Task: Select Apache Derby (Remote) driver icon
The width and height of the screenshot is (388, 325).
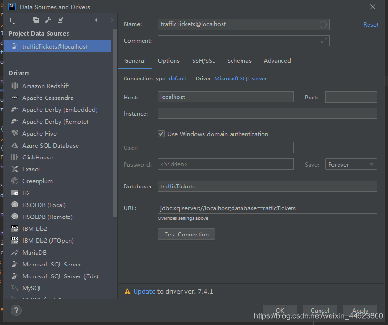Action: [15, 121]
